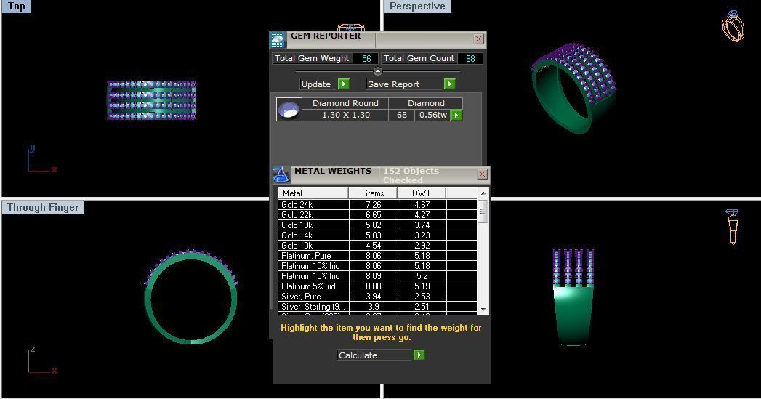Select the Silver, Sterling row

[377, 307]
